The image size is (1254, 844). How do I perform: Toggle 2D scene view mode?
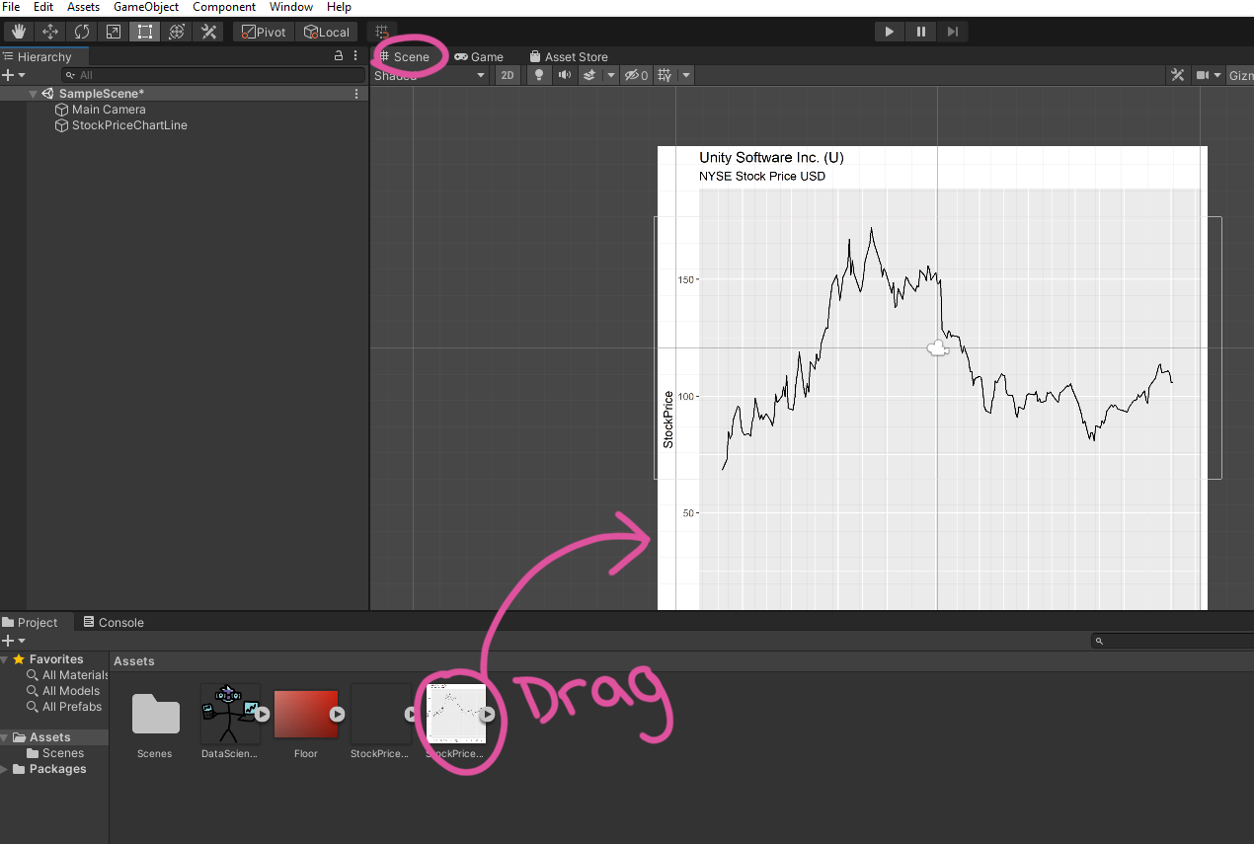click(507, 75)
